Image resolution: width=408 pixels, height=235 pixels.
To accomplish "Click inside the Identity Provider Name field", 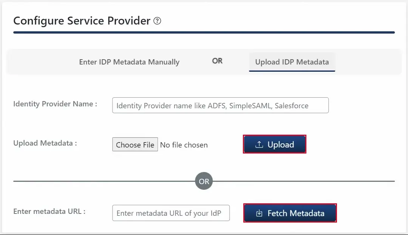I will tap(220, 105).
